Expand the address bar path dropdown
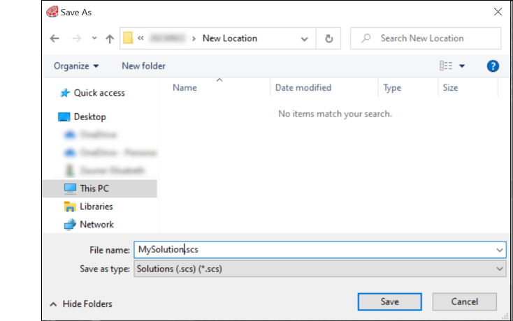 pos(304,39)
